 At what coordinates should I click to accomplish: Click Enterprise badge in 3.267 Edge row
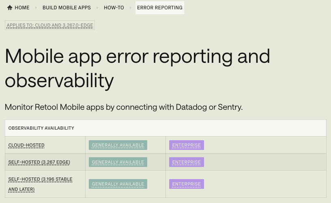pyautogui.click(x=187, y=162)
